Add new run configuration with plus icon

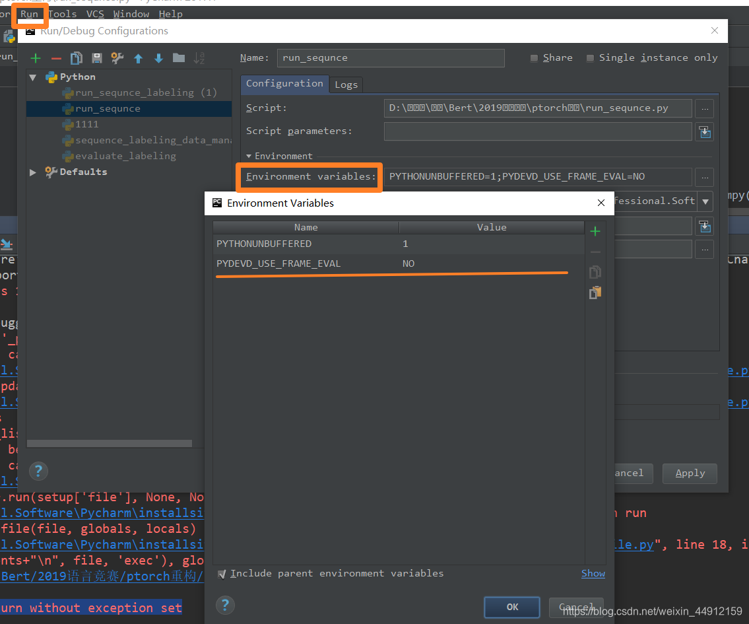click(x=36, y=58)
